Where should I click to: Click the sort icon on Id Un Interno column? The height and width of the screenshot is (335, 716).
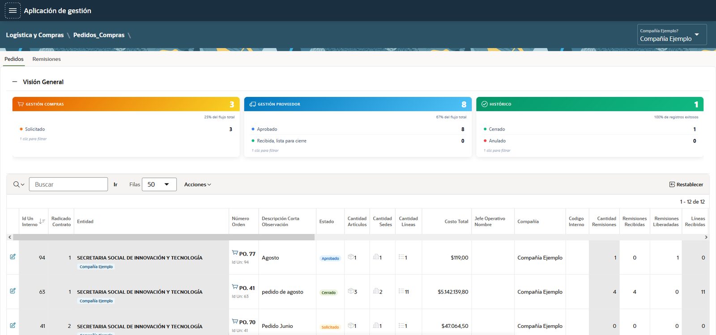click(x=42, y=222)
